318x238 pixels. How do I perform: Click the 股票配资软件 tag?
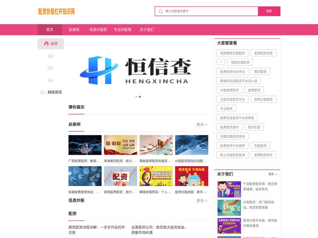pos(263,155)
